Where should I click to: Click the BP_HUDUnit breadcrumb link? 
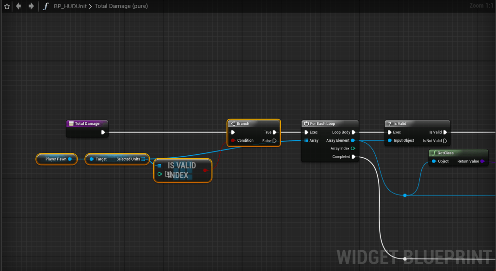(70, 6)
